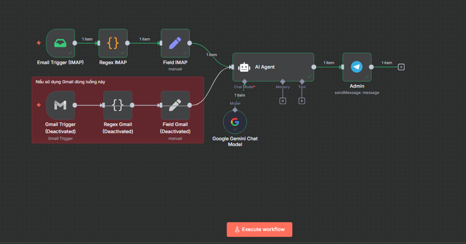Click '1 item' label after Admin node
Viewport: 466px width, 244px height.
387,63
